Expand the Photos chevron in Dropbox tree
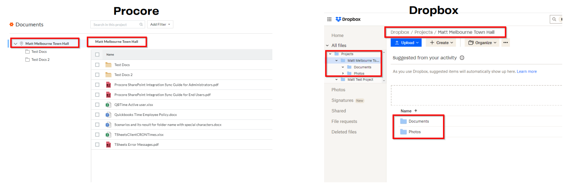Viewport: 577px width, 185px height. pyautogui.click(x=343, y=73)
